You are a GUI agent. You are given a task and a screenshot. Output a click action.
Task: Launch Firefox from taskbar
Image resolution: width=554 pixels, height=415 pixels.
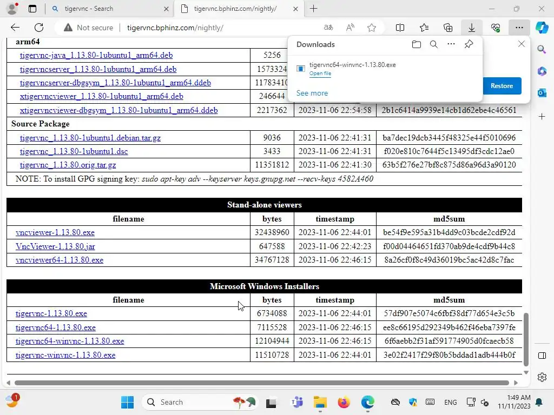[344, 402]
